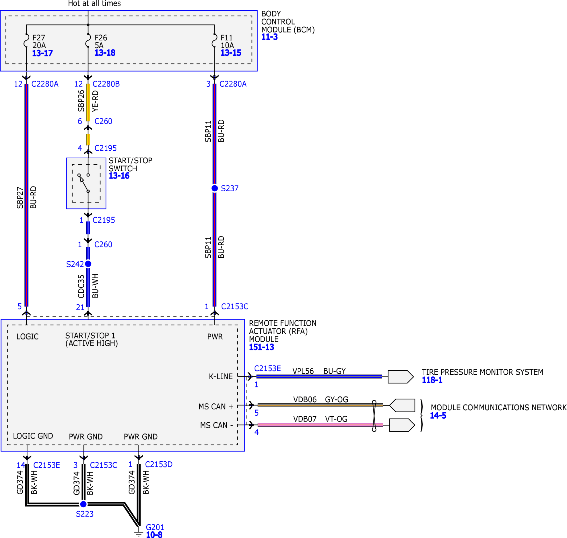
Task: Click the S242 splice dot
Action: click(x=88, y=264)
